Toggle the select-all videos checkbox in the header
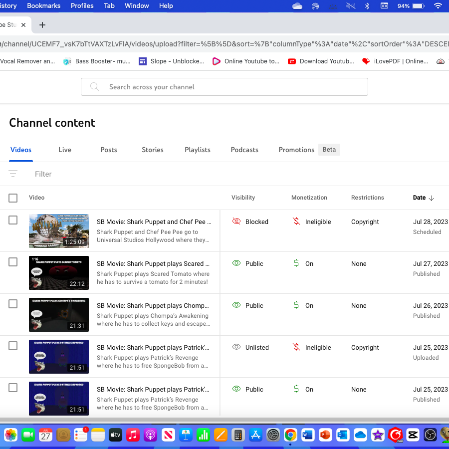This screenshot has height=449, width=449. (13, 198)
